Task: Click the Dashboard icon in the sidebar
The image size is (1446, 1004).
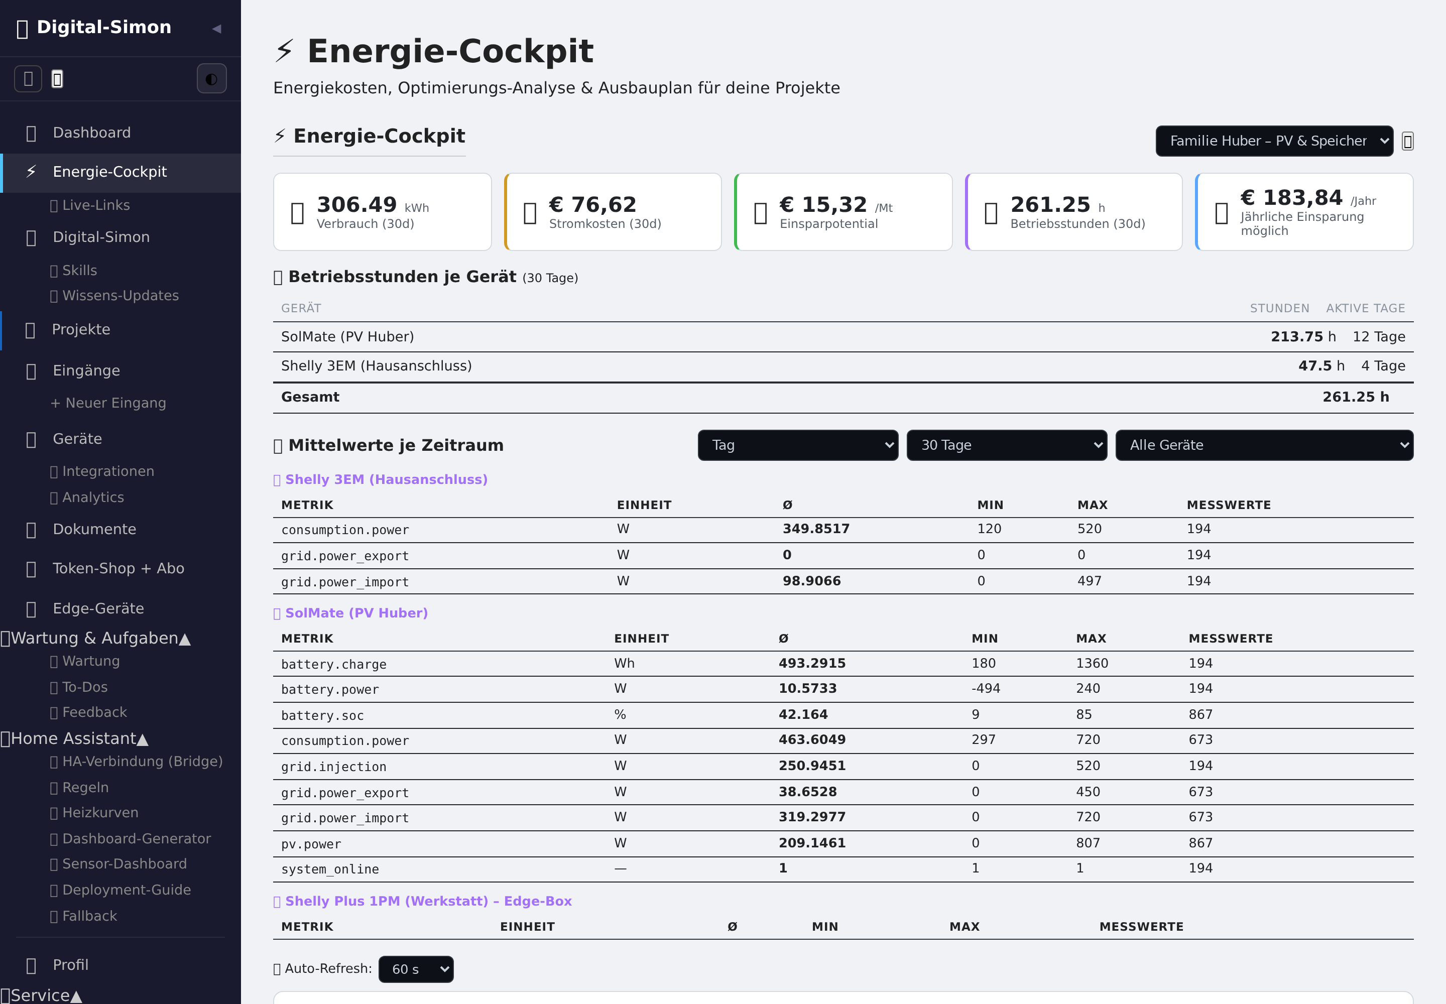Action: pyautogui.click(x=31, y=134)
